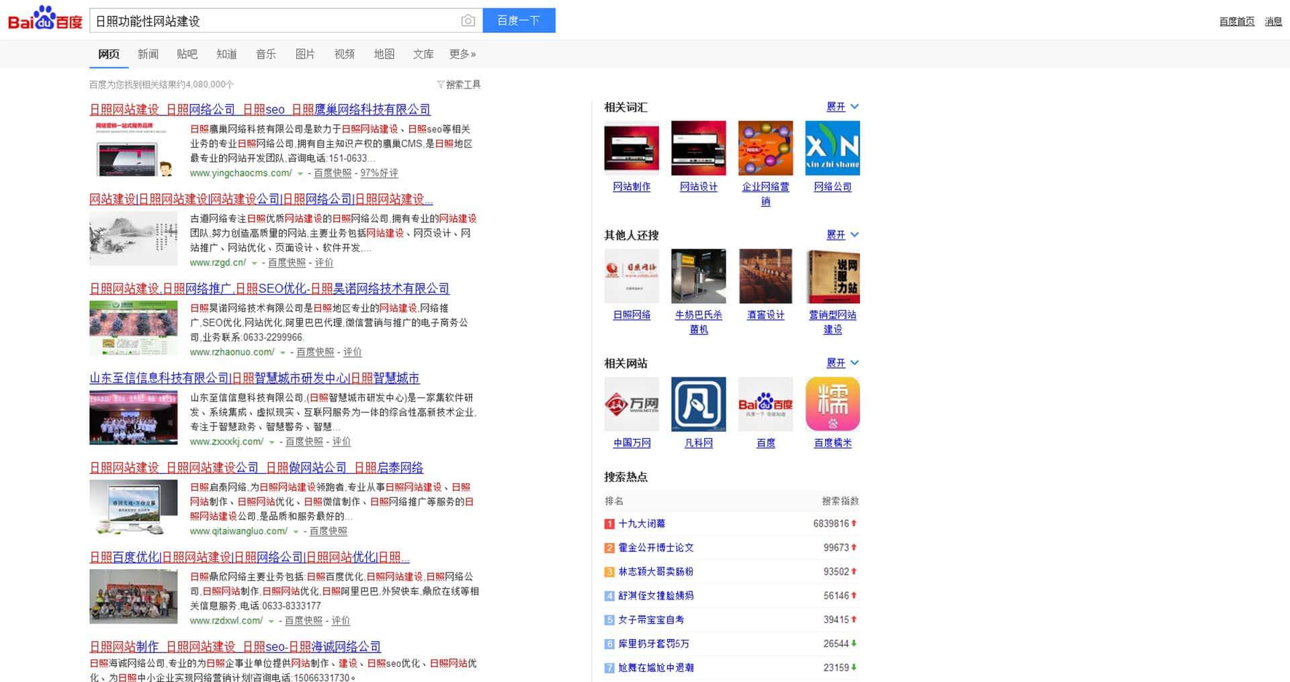
Task: Expand the 更多» menu
Action: [462, 54]
